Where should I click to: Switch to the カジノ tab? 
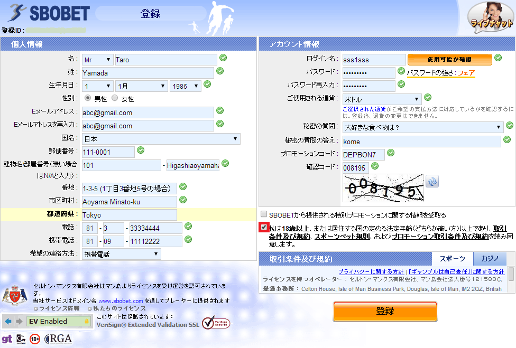490,259
